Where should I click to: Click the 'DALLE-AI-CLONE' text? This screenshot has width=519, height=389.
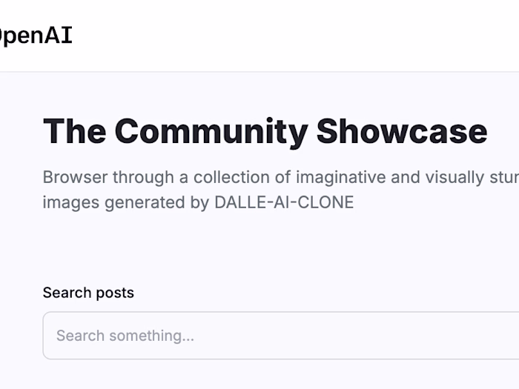point(284,202)
